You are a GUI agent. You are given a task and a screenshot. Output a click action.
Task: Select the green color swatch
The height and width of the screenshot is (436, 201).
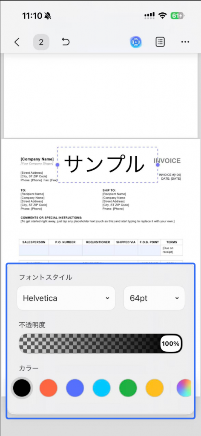coord(128,387)
